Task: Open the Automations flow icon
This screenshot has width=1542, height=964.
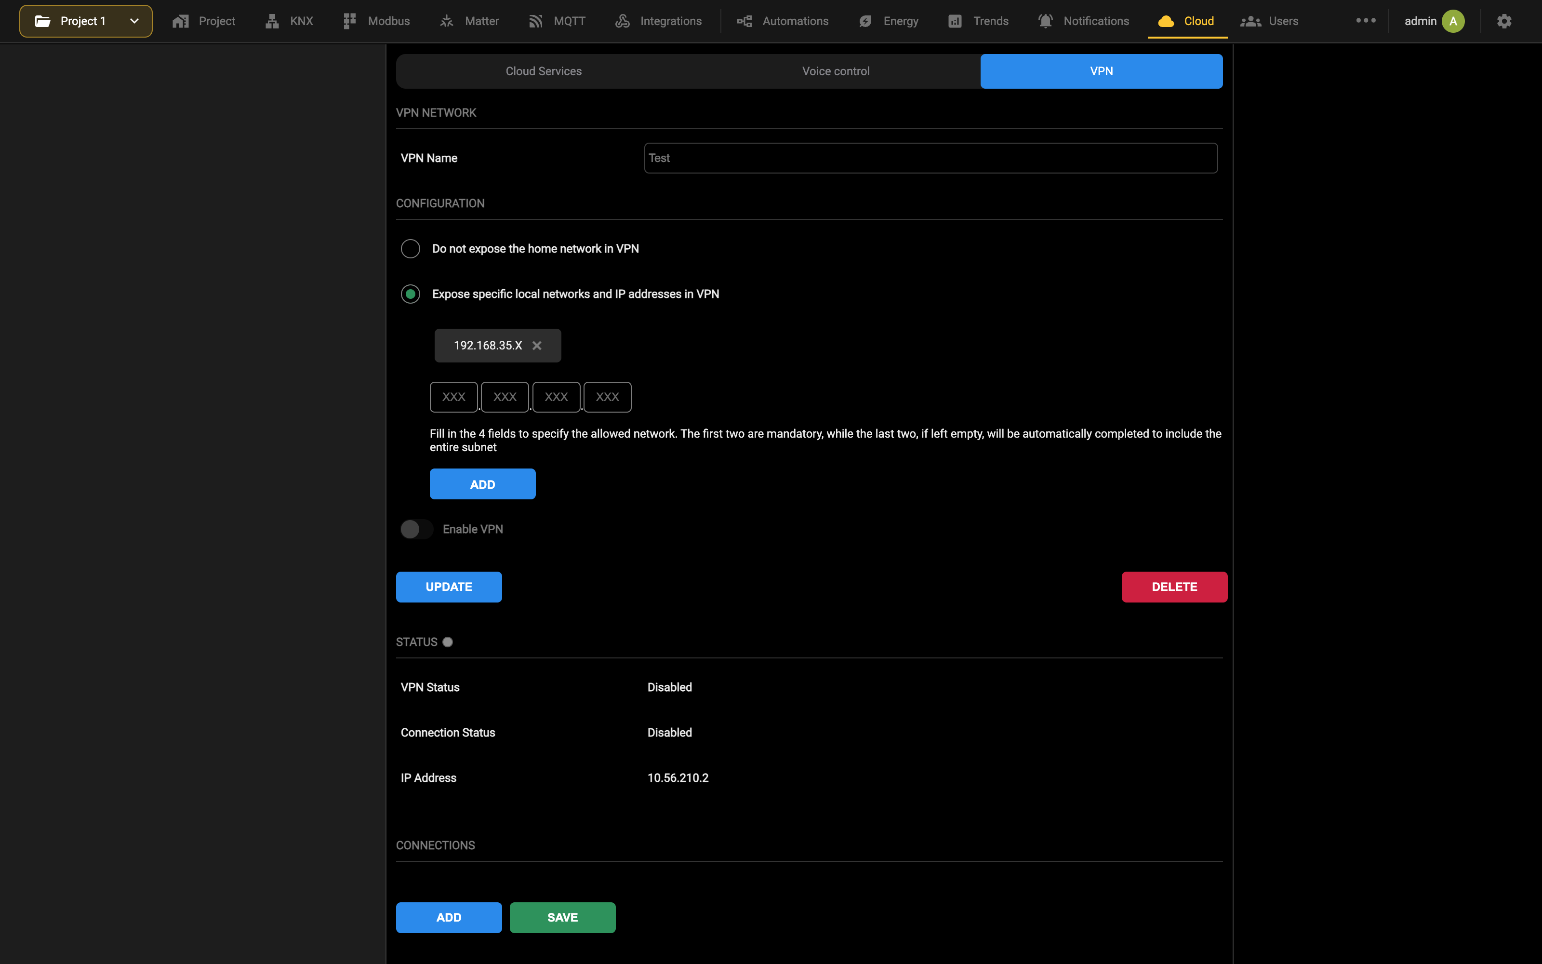Action: click(x=744, y=21)
